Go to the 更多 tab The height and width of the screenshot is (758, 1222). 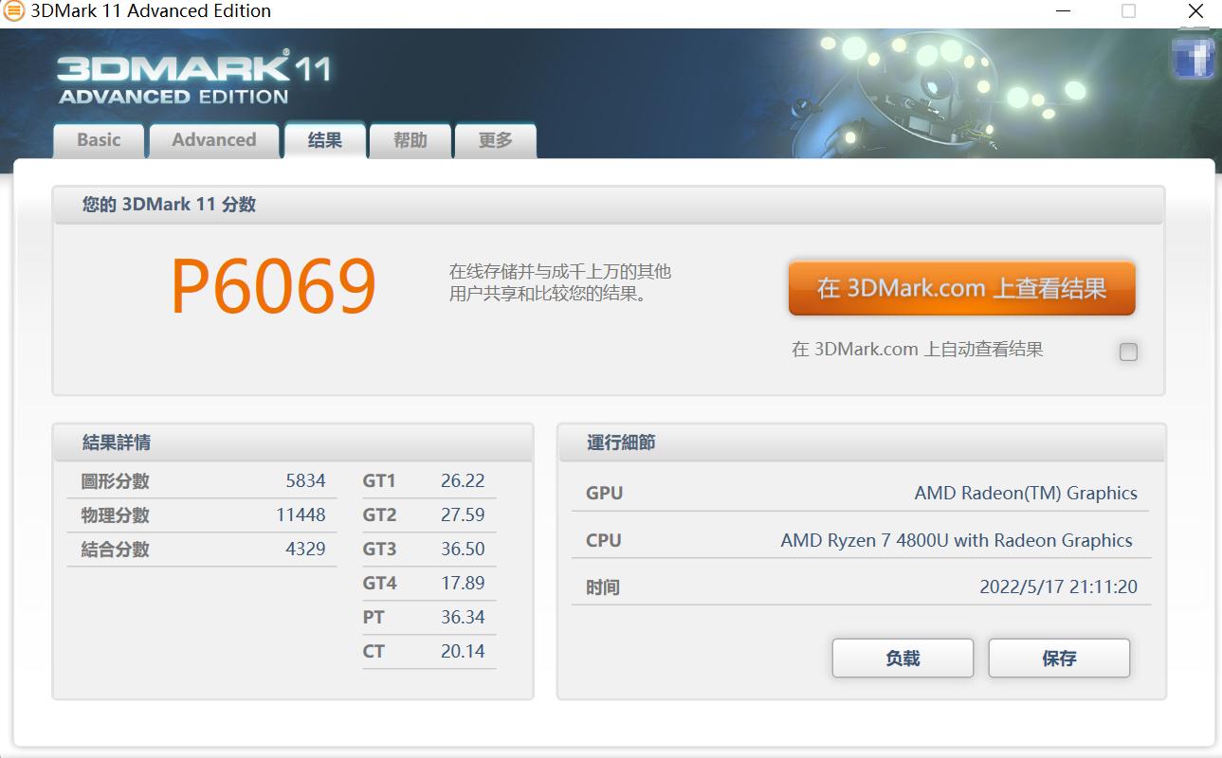495,140
